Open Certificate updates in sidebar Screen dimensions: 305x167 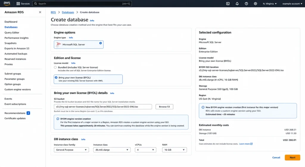(15, 118)
